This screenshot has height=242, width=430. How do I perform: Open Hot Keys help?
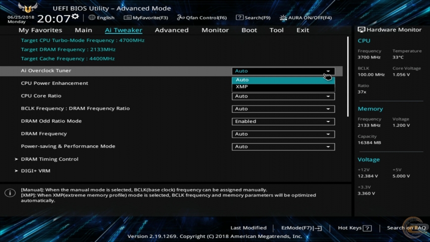pyautogui.click(x=354, y=228)
